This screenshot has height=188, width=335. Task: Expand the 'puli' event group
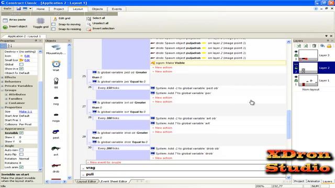tap(83, 175)
